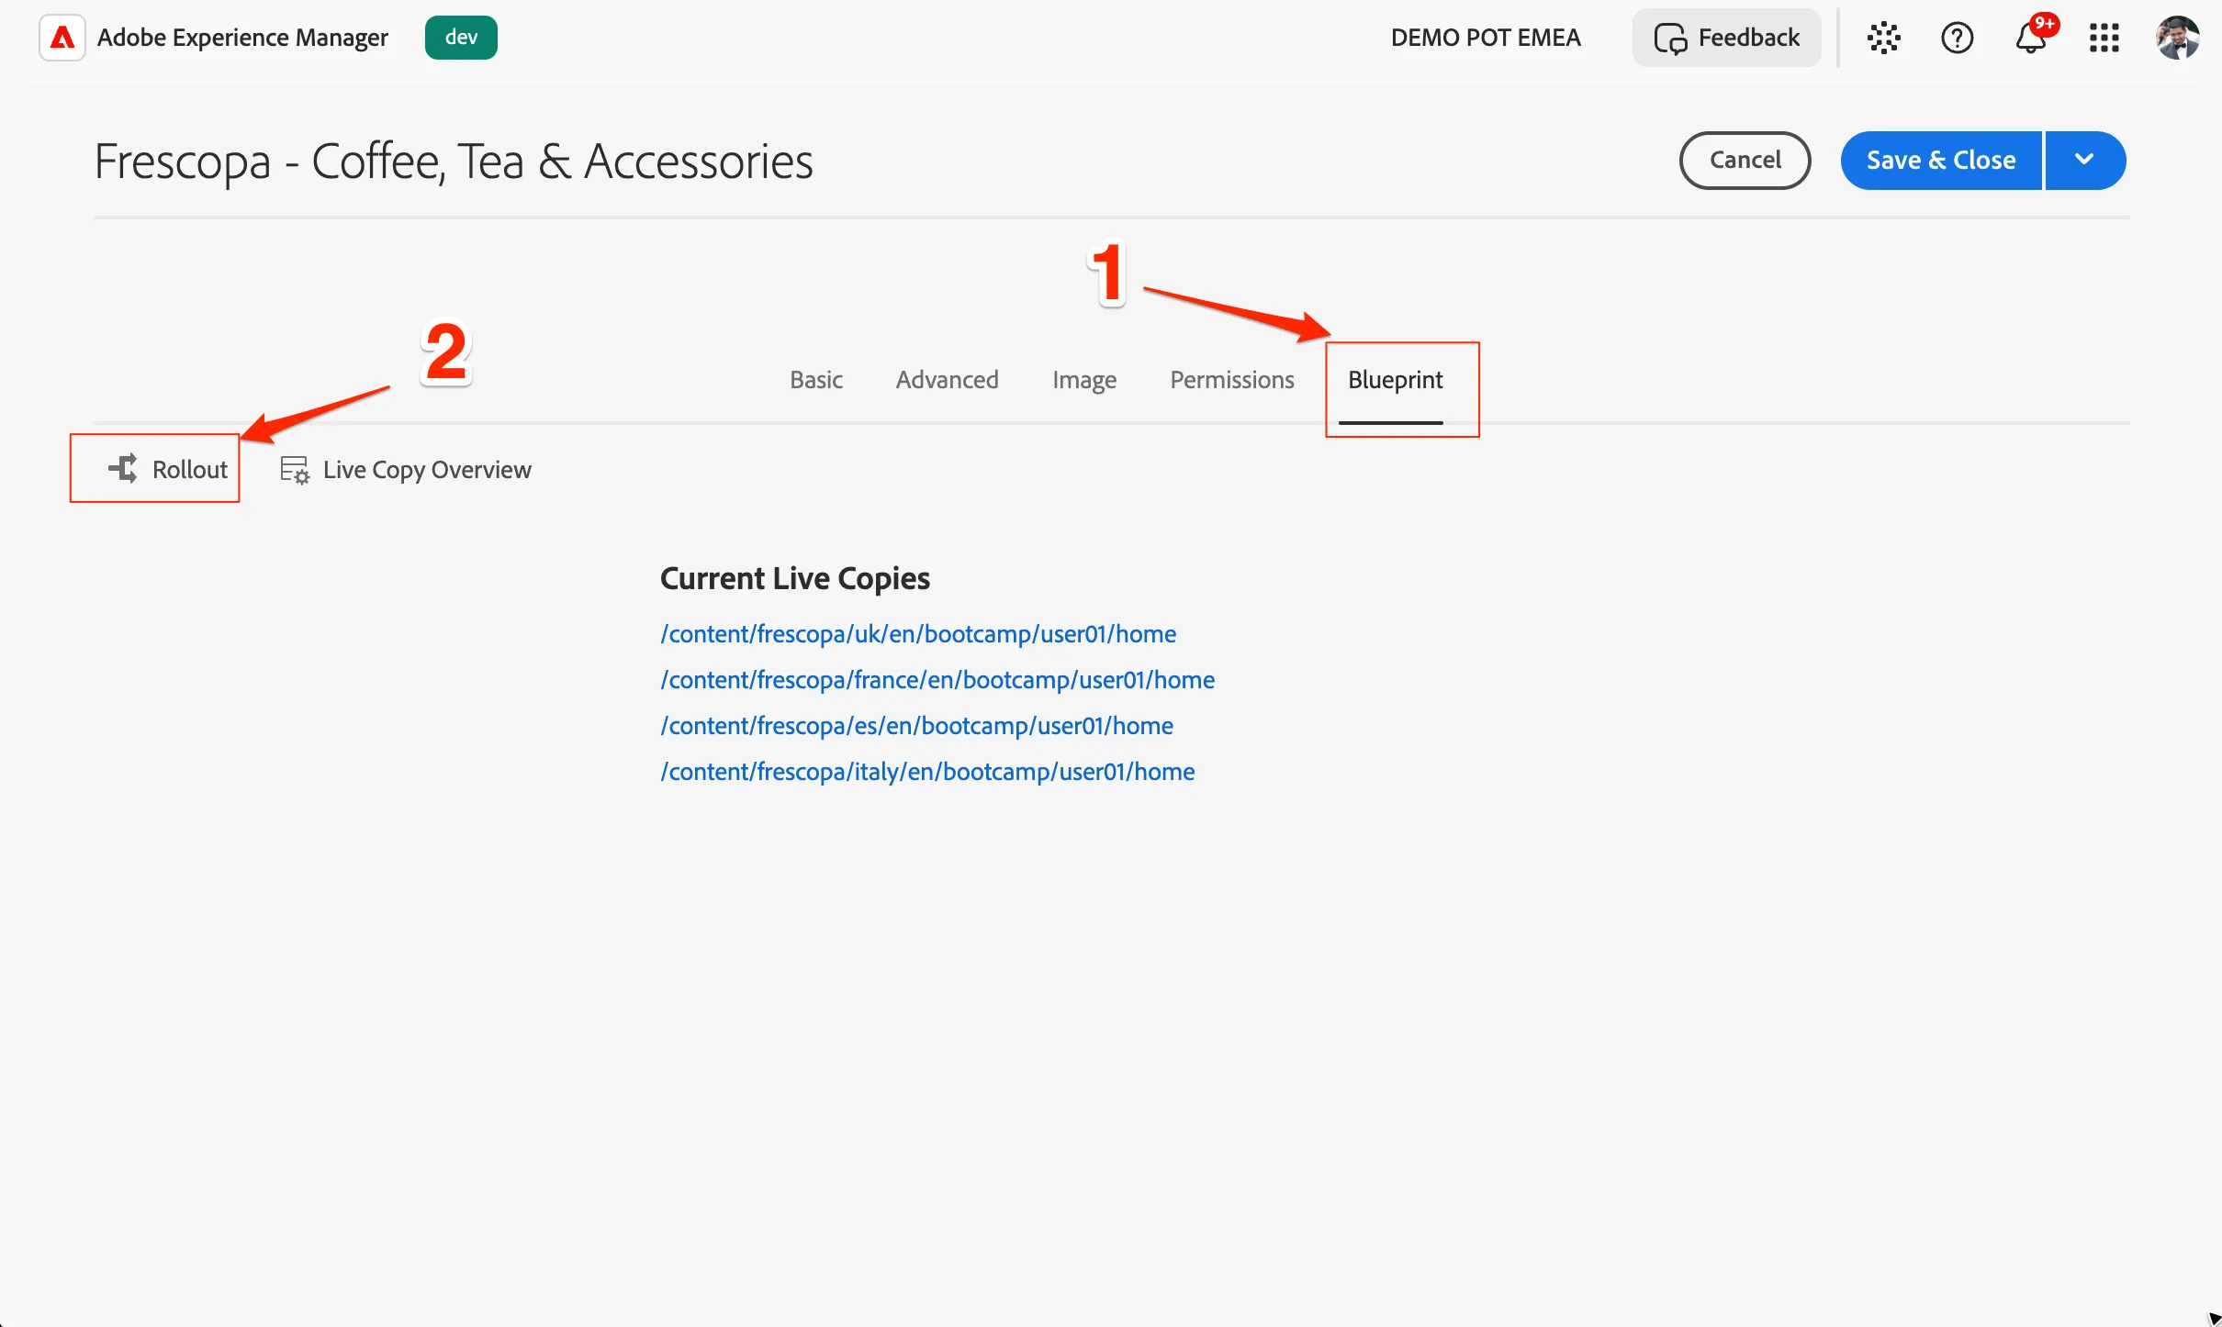
Task: Click the Cancel button
Action: (1745, 160)
